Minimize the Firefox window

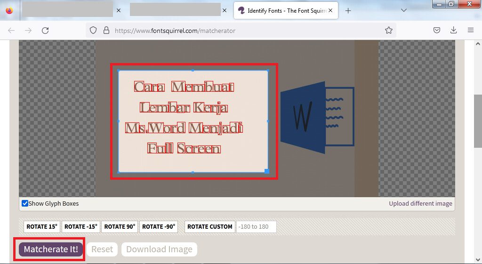[439, 4]
